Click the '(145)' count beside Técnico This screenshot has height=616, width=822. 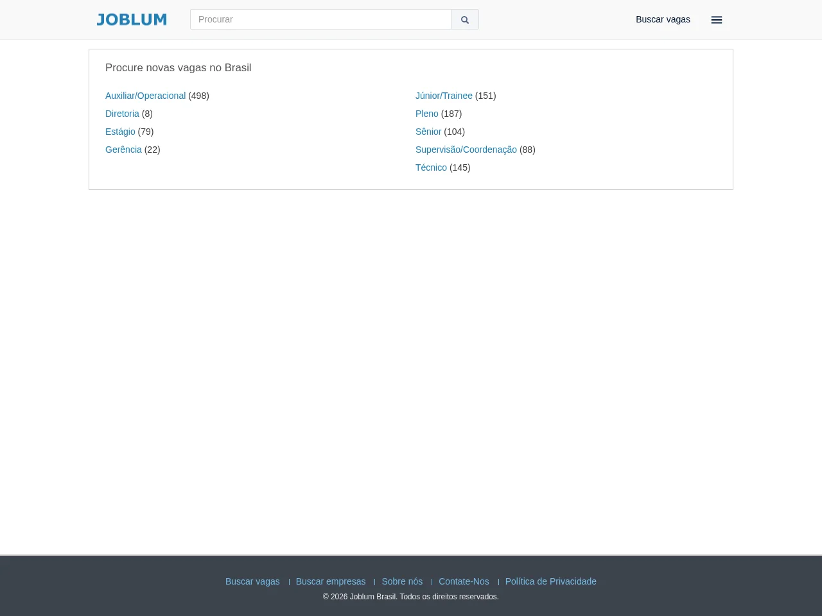pyautogui.click(x=460, y=167)
